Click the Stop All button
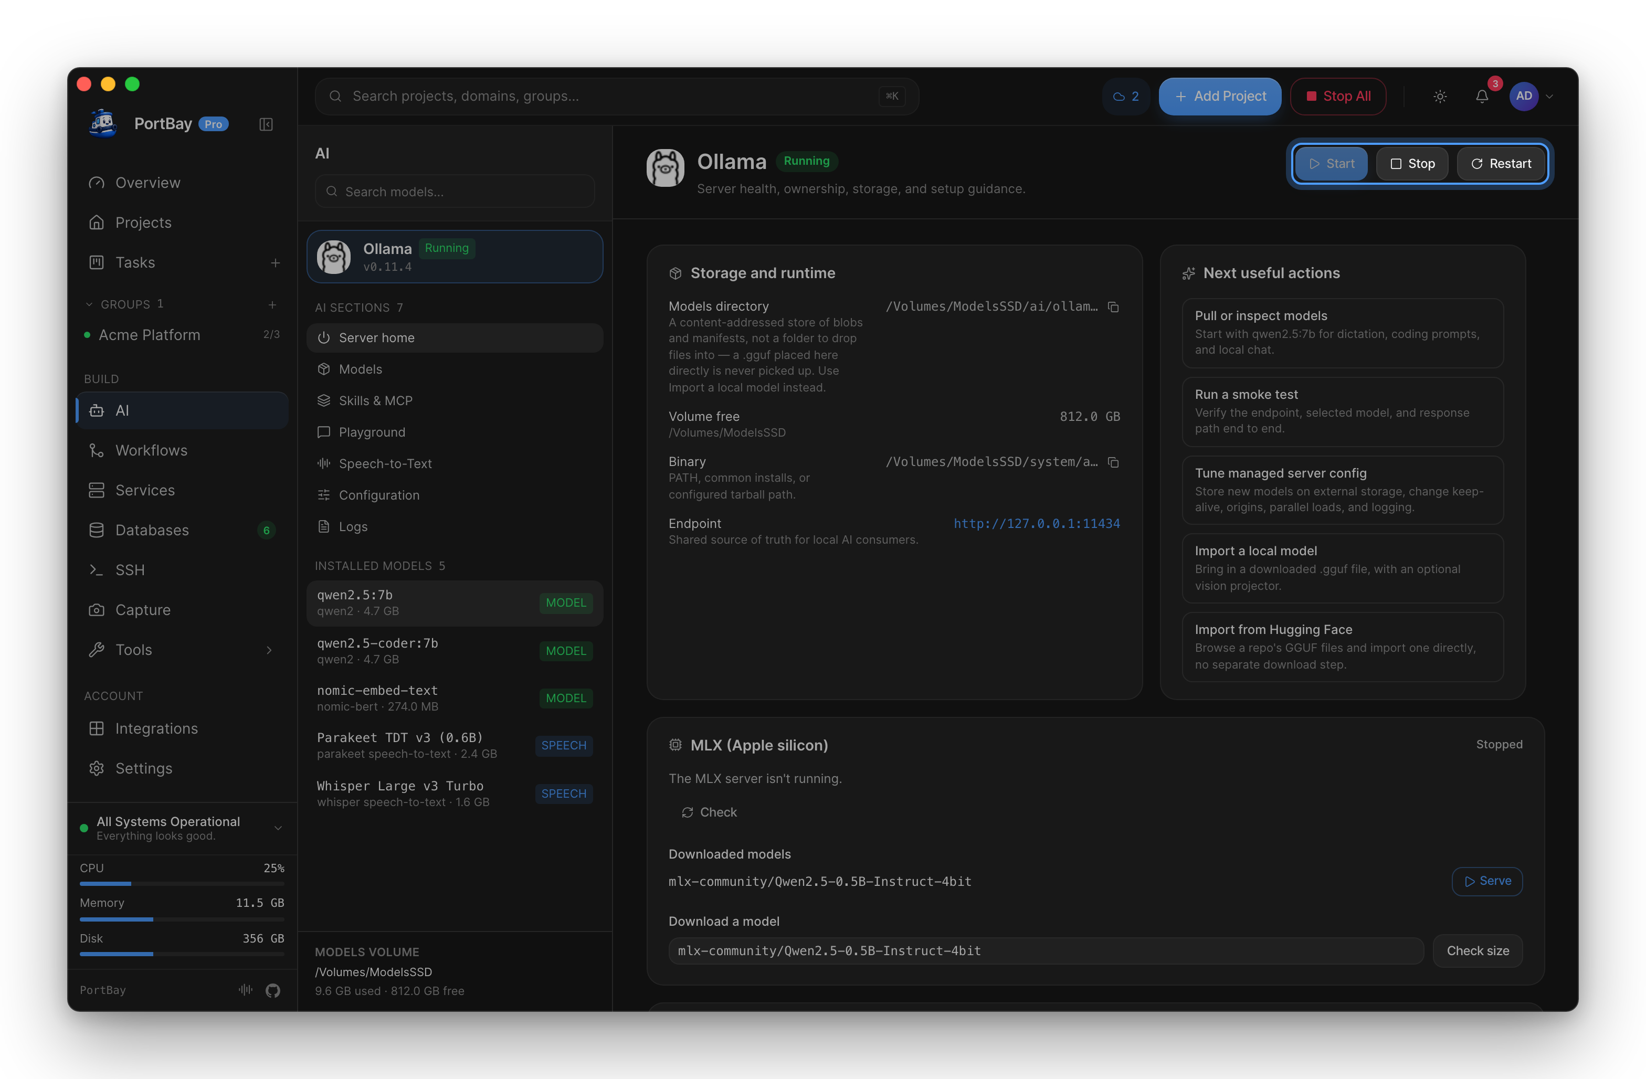The width and height of the screenshot is (1646, 1079). pos(1337,96)
